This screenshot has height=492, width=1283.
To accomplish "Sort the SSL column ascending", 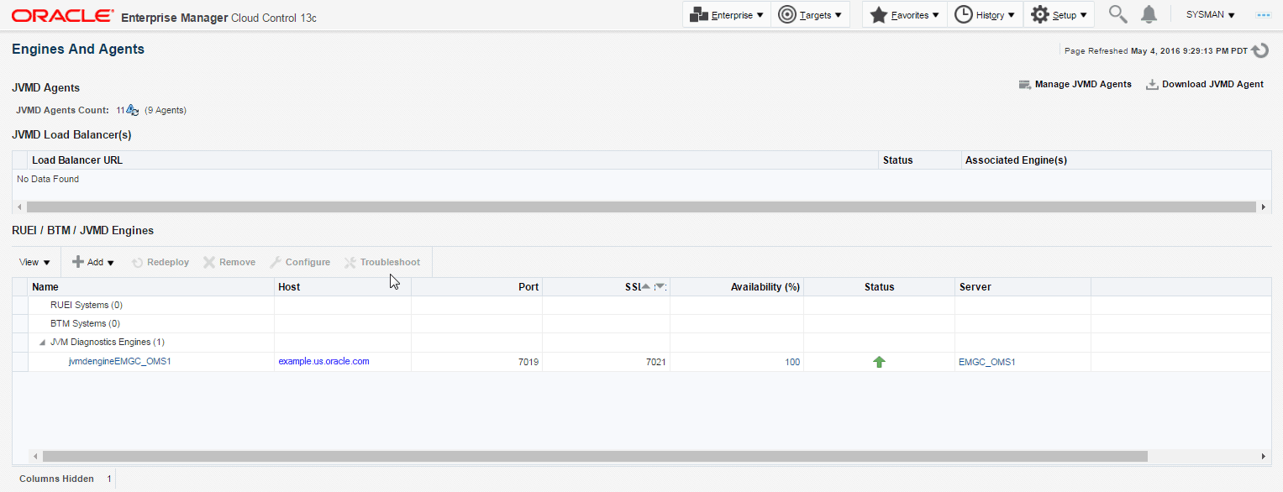I will (645, 286).
